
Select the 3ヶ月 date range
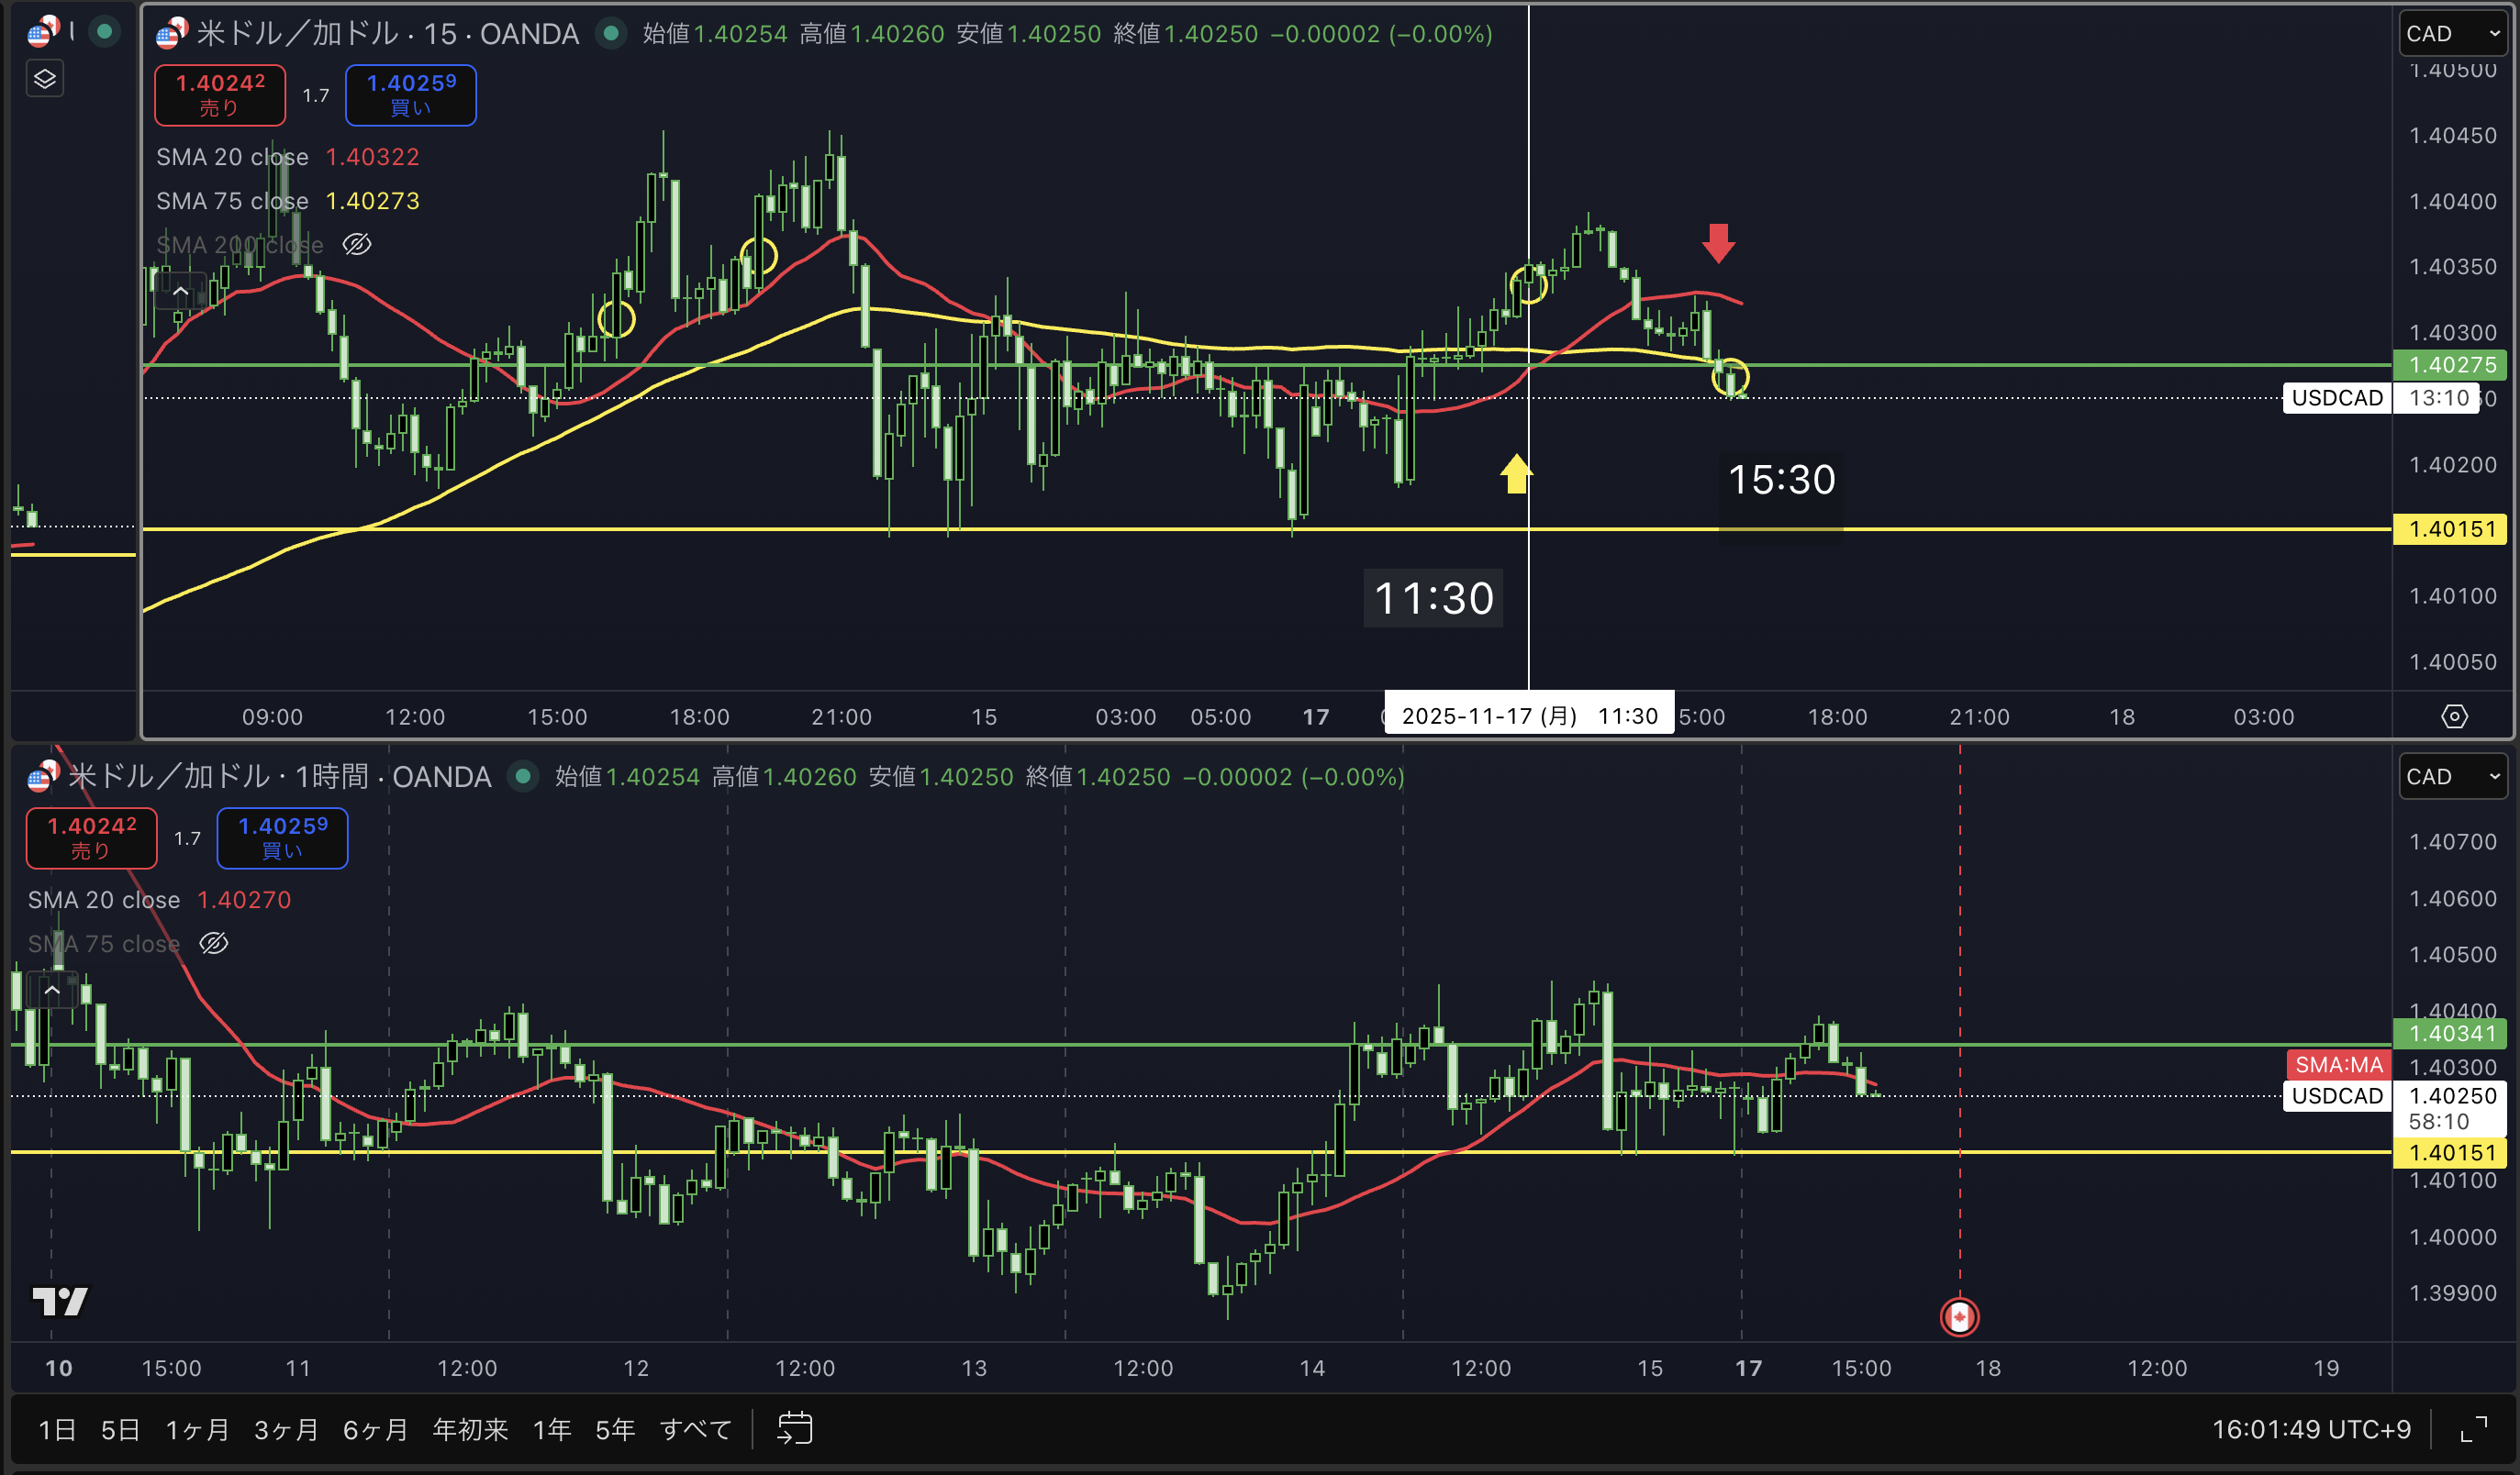286,1429
